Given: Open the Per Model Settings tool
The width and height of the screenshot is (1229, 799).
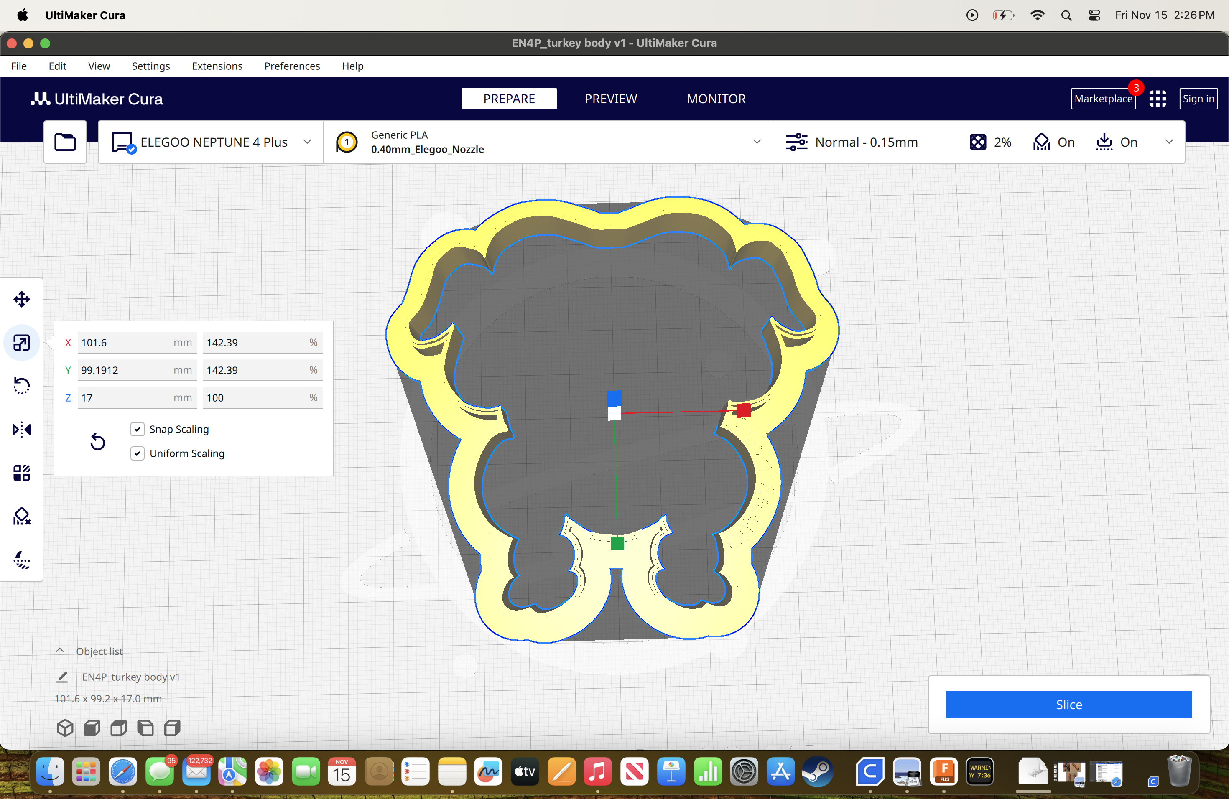Looking at the screenshot, I should click(x=22, y=473).
